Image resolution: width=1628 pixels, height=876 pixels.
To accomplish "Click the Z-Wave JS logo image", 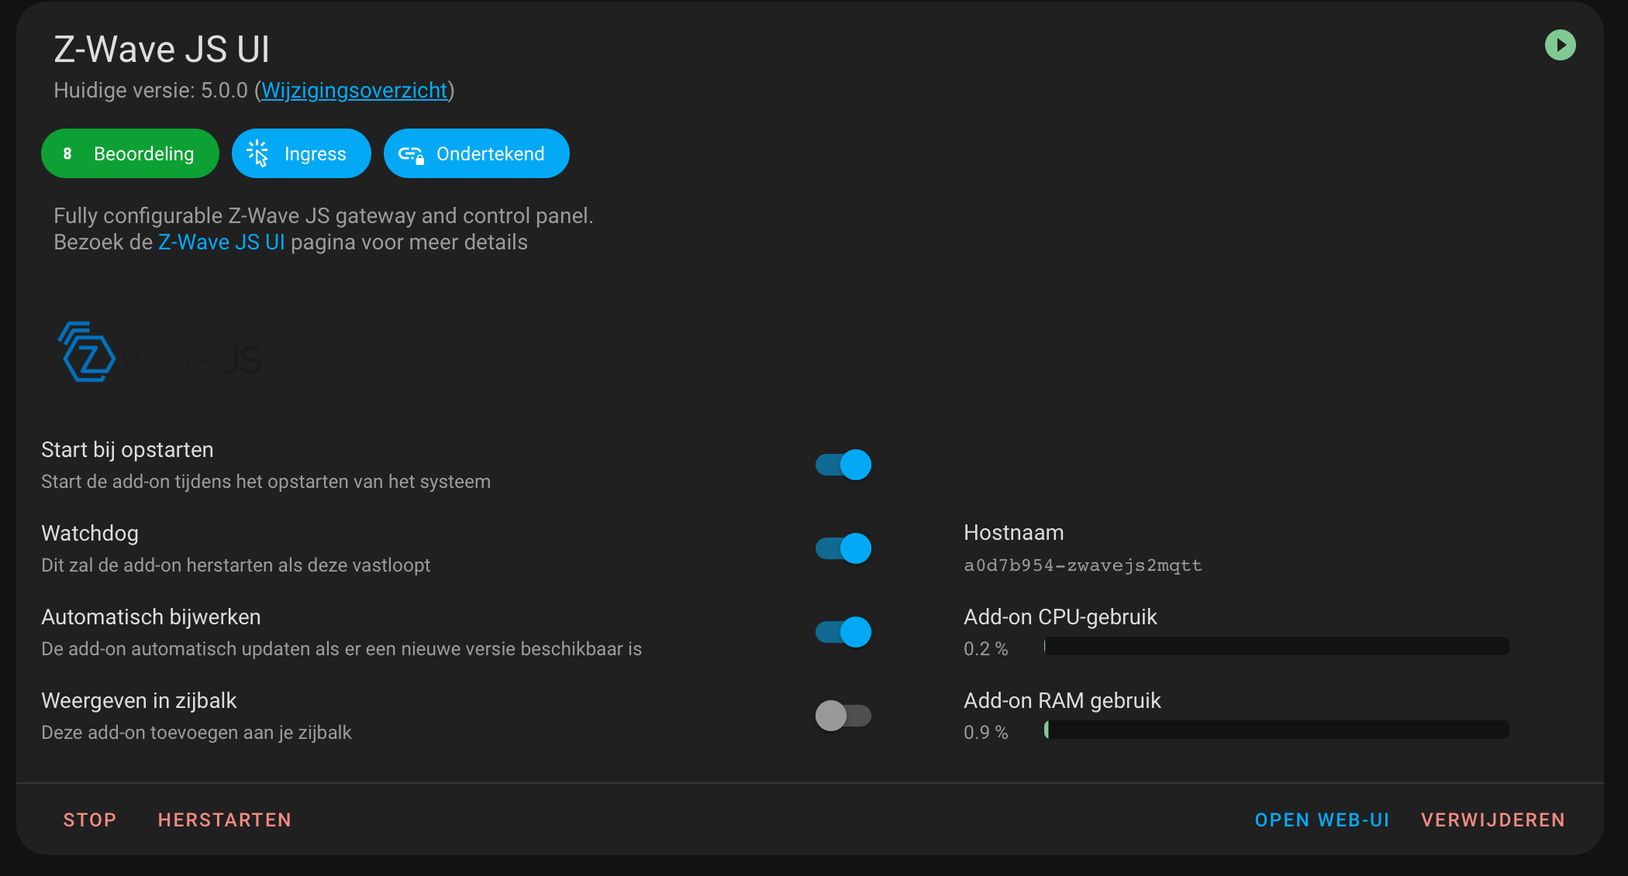I will 160,353.
